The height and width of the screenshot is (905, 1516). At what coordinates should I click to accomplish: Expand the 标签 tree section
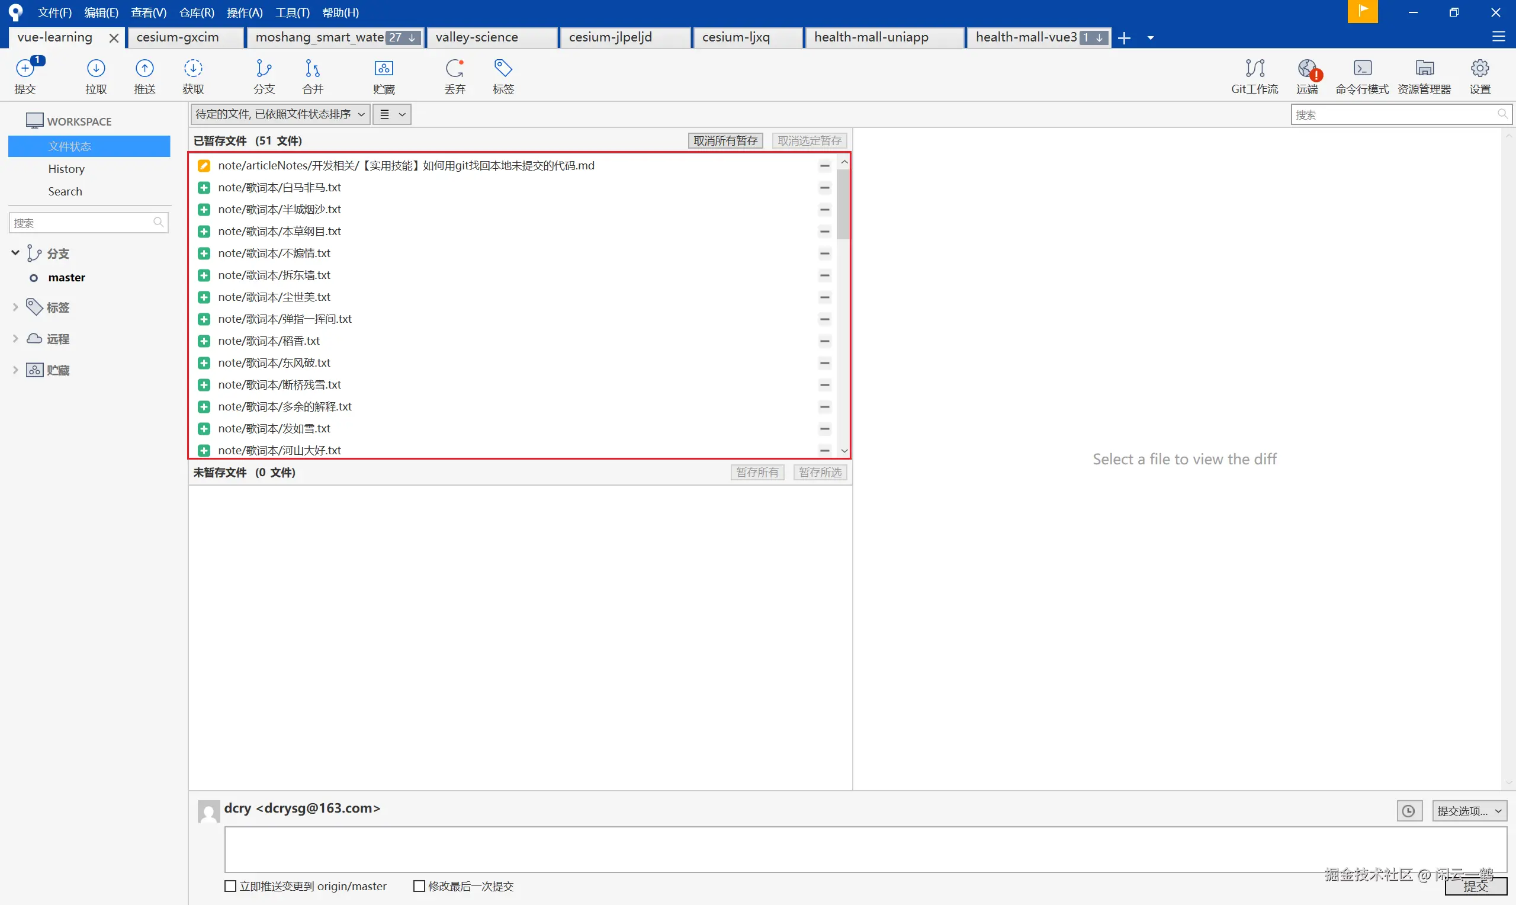pos(16,307)
